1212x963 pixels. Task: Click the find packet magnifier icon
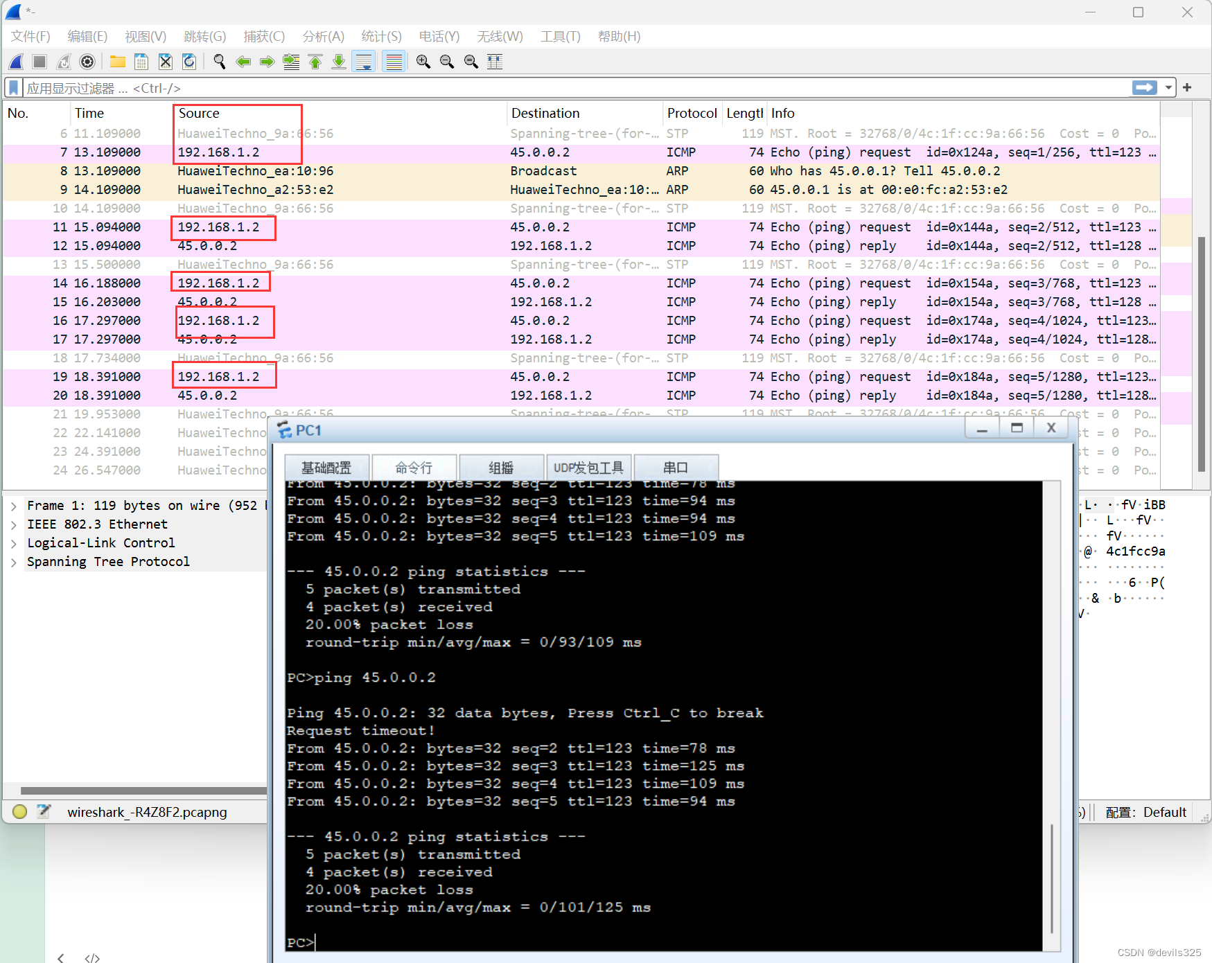pyautogui.click(x=219, y=62)
